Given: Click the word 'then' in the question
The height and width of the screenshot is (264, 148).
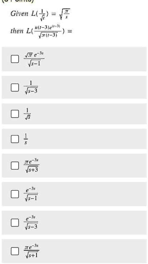Looking at the screenshot, I should point(17,31).
